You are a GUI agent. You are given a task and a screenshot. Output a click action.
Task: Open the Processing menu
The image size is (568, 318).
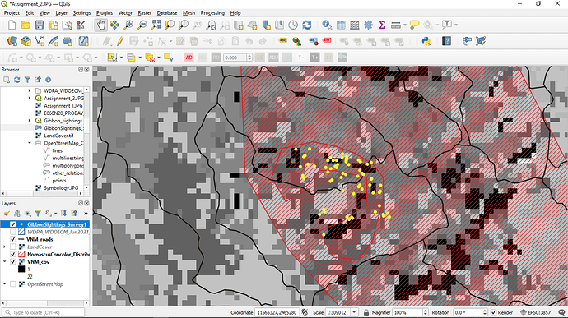pos(212,13)
